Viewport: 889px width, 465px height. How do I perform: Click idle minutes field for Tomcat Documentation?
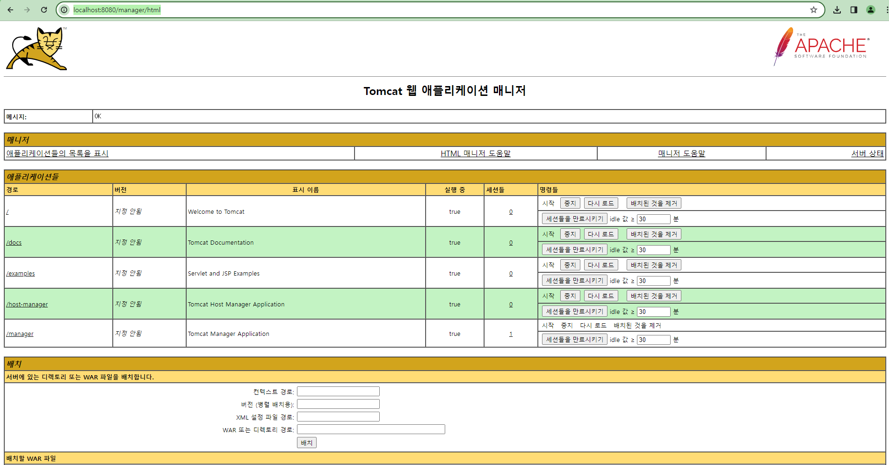[x=654, y=250]
